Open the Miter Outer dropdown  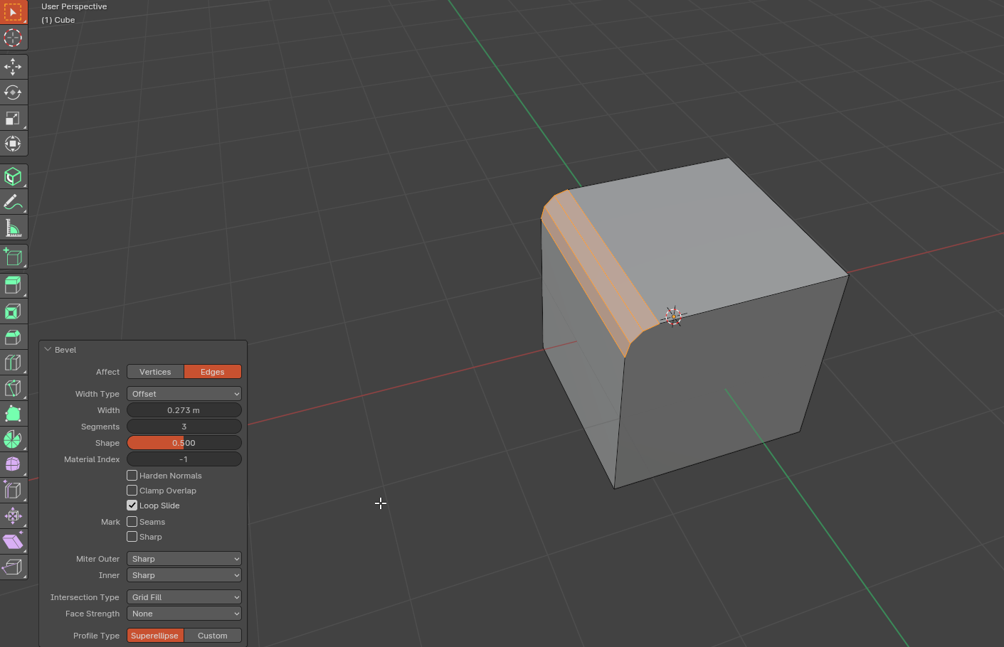(x=184, y=559)
